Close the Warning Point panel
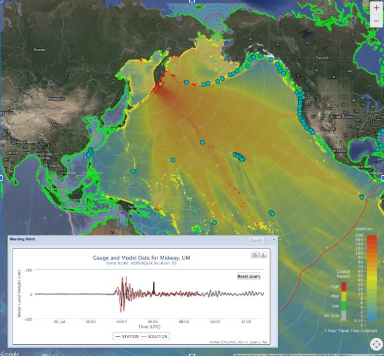This screenshot has width=384, height=356. (274, 239)
